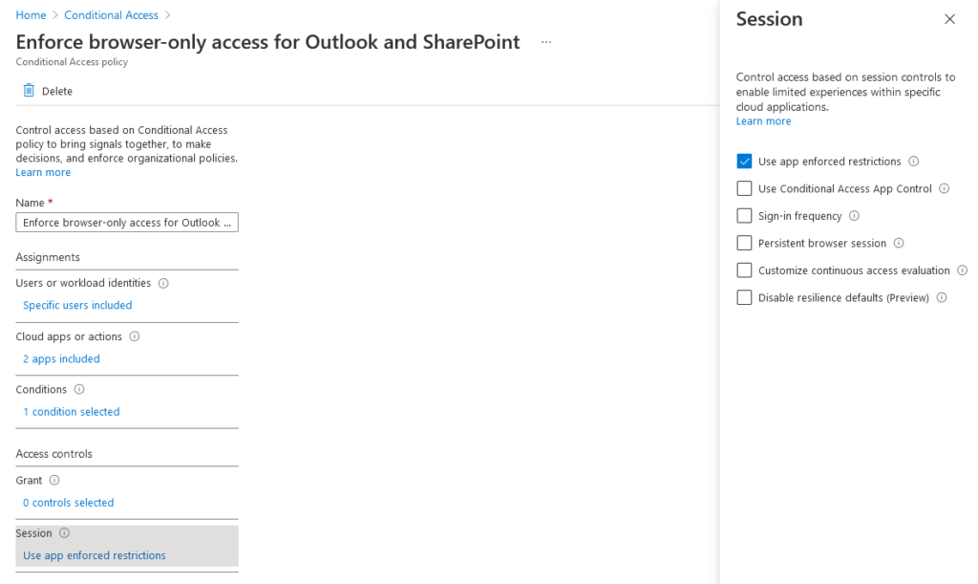The width and height of the screenshot is (978, 584).
Task: Show info for Sign-in frequency
Action: [855, 216]
